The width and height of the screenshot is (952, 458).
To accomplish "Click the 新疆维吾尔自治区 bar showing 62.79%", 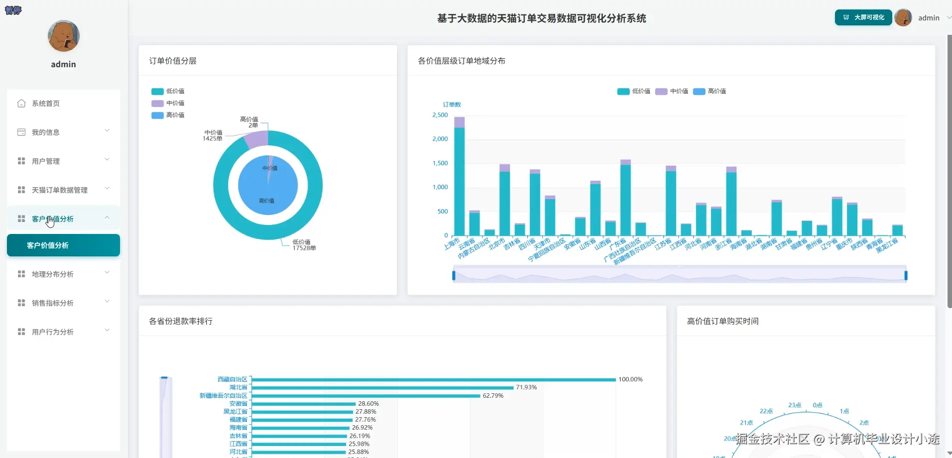I will point(366,396).
